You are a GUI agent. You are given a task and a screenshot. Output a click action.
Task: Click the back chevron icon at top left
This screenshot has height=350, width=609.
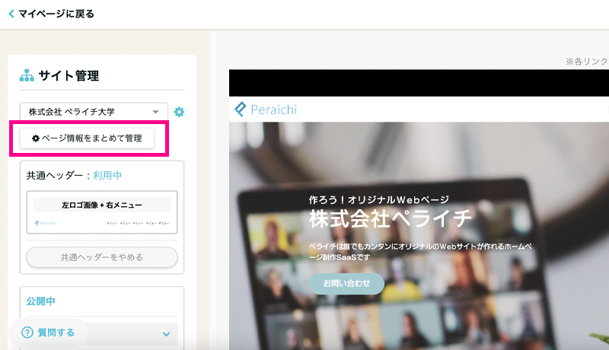pos(11,14)
